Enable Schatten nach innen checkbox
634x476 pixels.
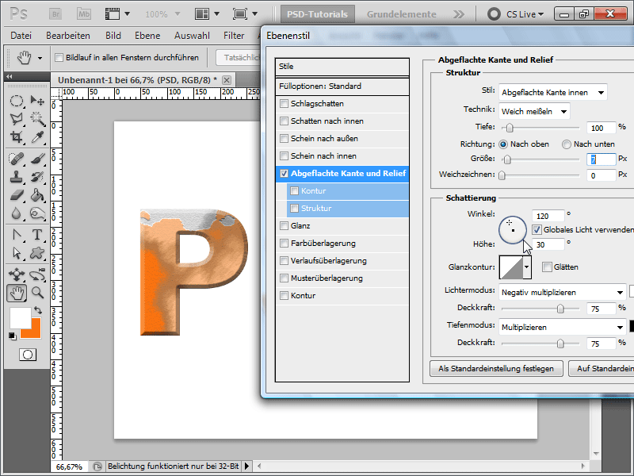tap(284, 121)
